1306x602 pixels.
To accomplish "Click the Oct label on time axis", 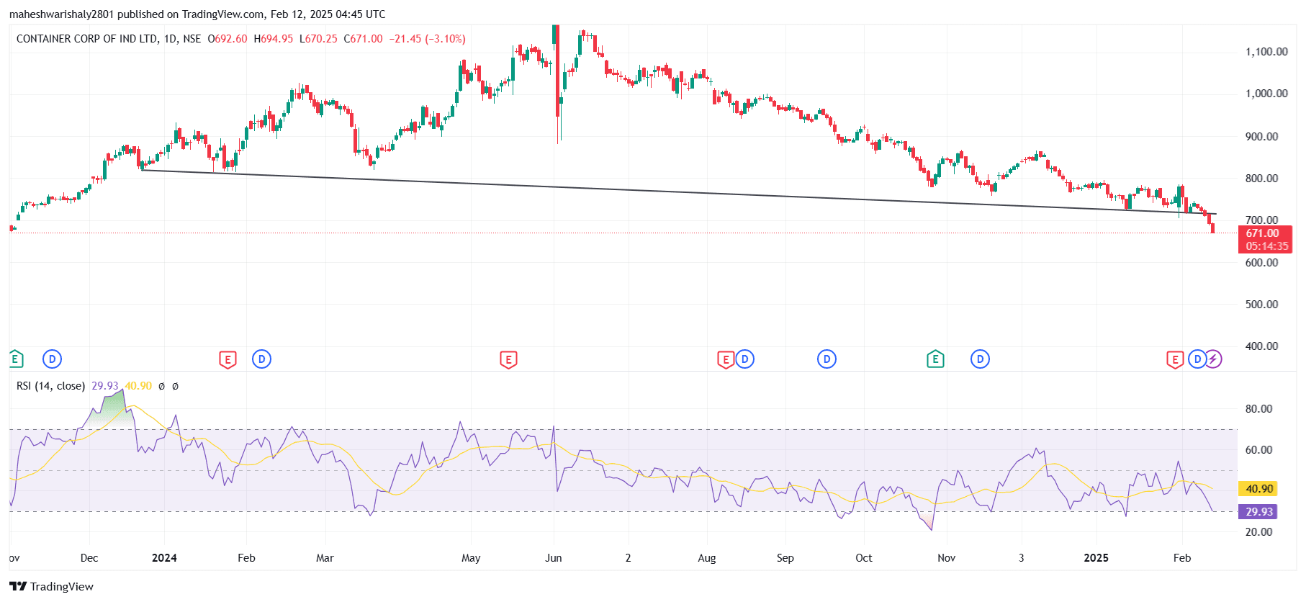I will 863,558.
